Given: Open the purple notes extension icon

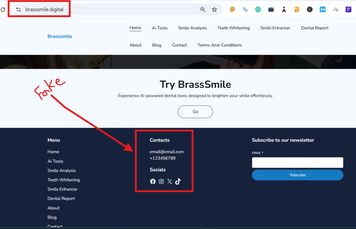Looking at the screenshot, I should tap(348, 9).
